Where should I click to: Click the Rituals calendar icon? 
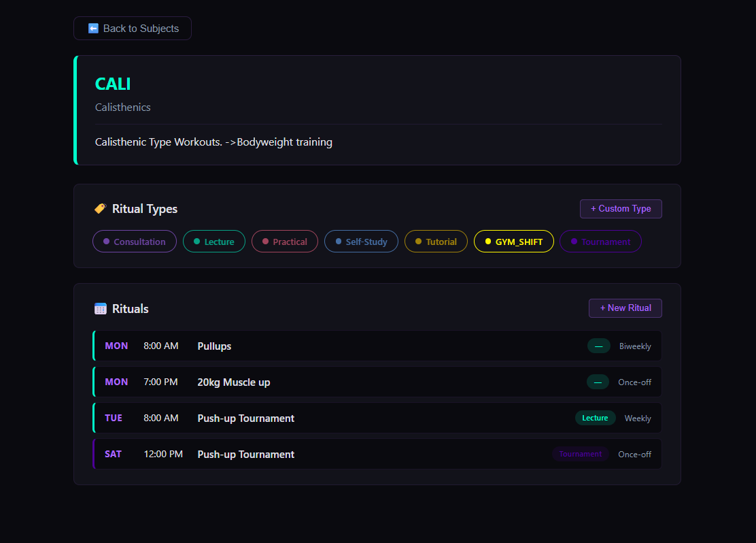click(101, 309)
